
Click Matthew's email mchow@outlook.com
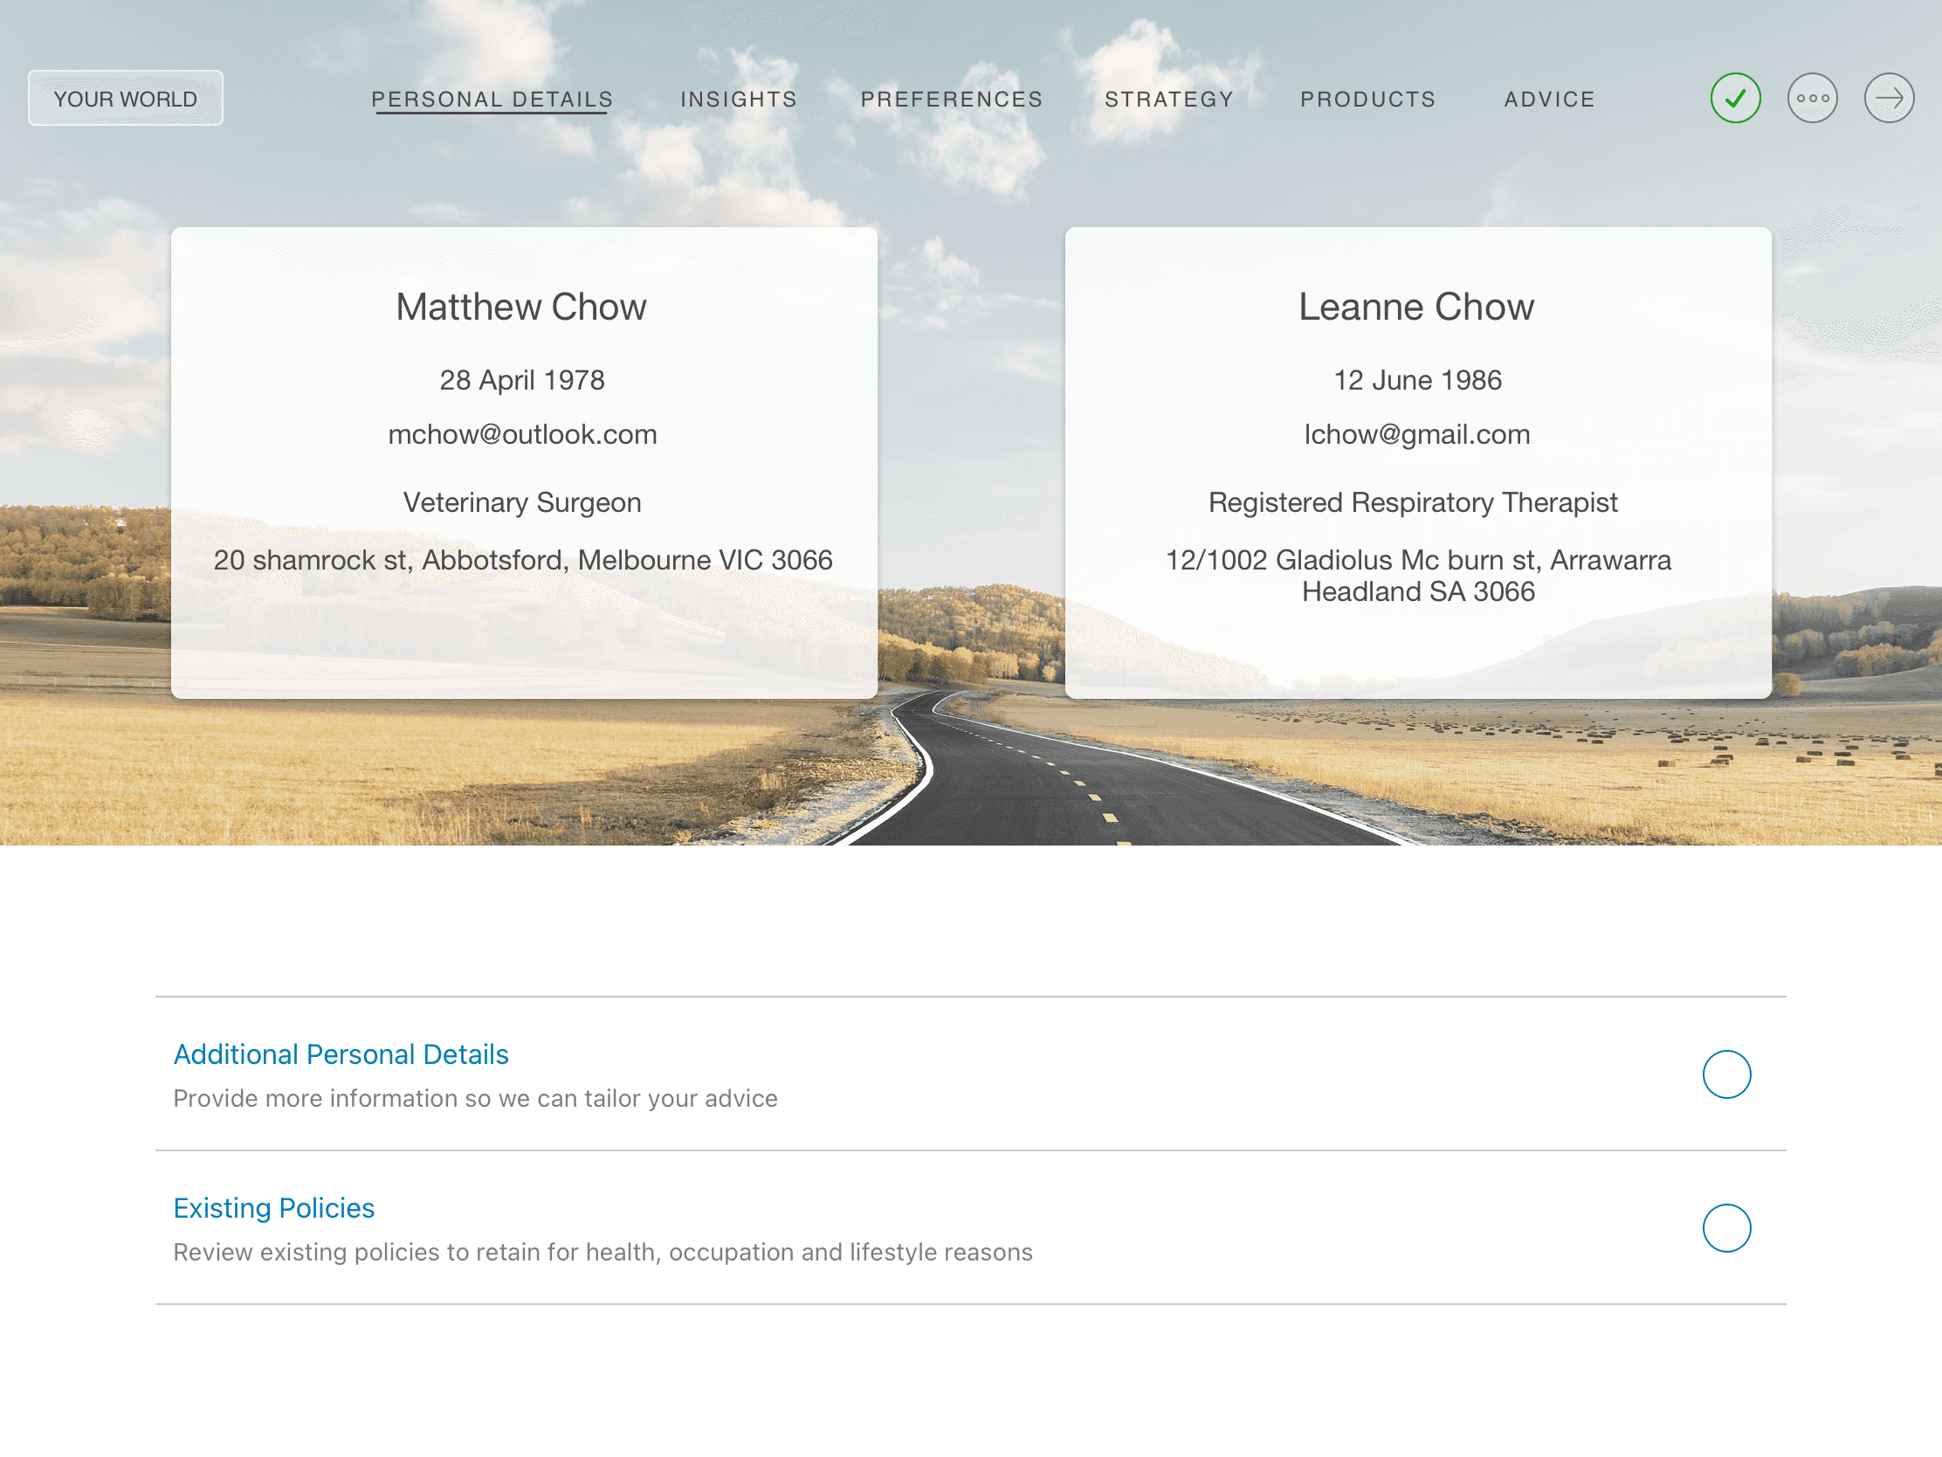(522, 434)
